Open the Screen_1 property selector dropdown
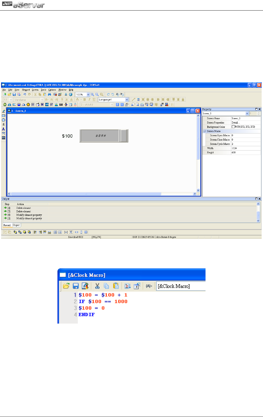 [x=247, y=113]
